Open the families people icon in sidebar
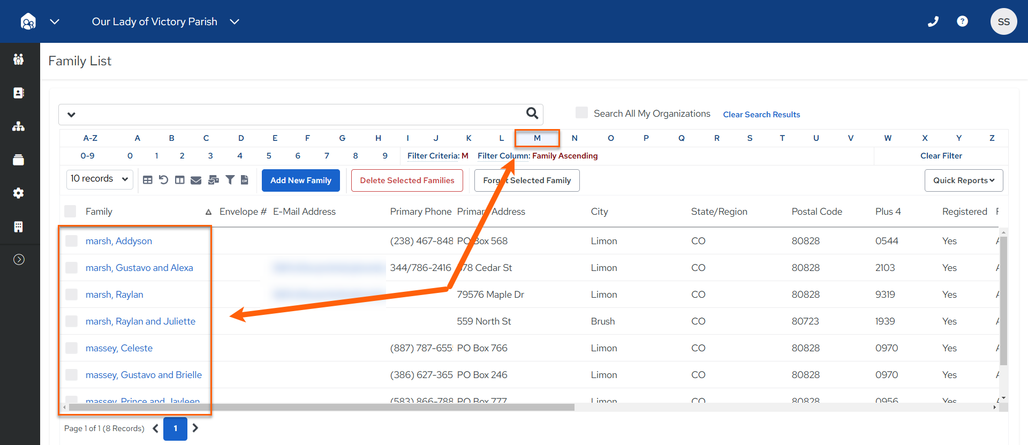1028x445 pixels. coord(19,59)
